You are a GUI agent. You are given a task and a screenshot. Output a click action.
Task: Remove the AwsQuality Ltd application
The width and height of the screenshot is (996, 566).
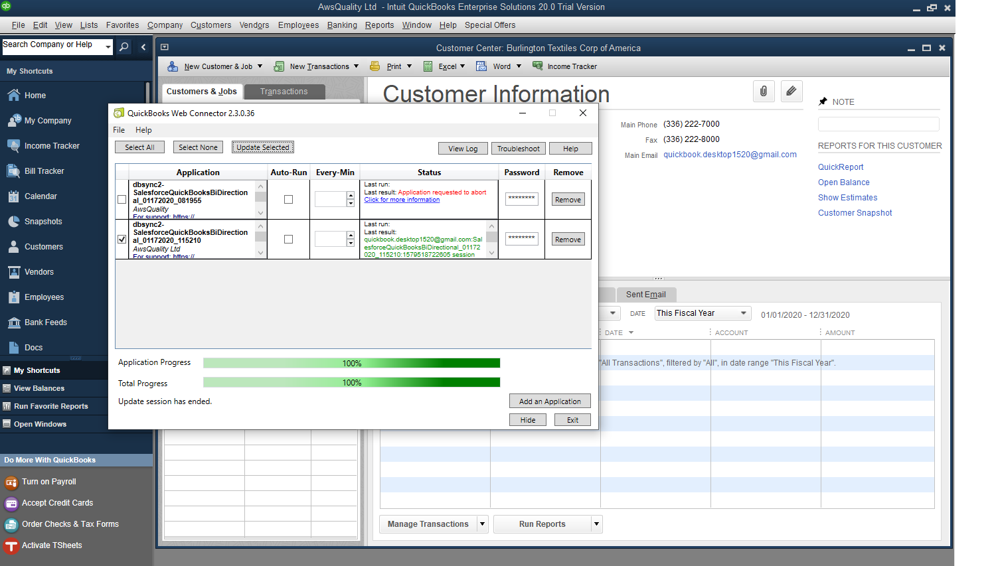point(568,240)
